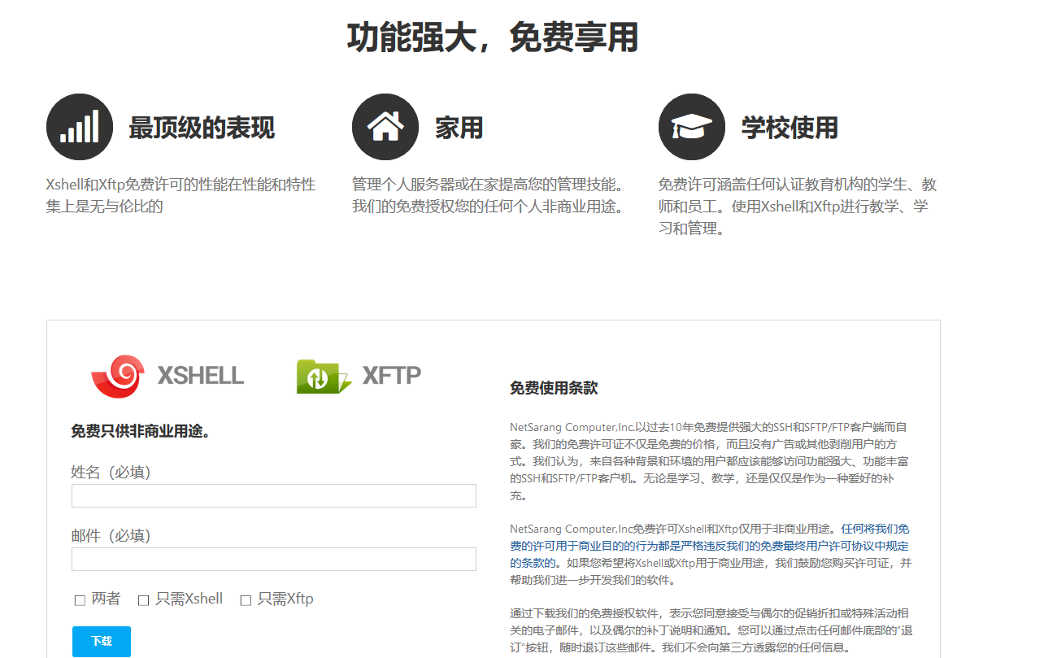Click the green Xftp folder logo

tap(323, 377)
